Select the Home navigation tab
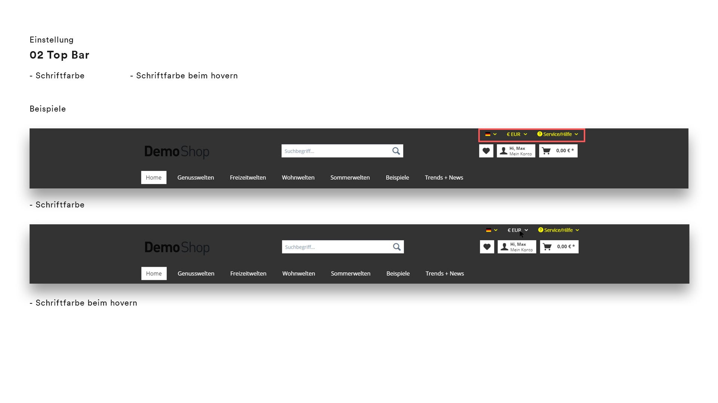 pyautogui.click(x=153, y=177)
